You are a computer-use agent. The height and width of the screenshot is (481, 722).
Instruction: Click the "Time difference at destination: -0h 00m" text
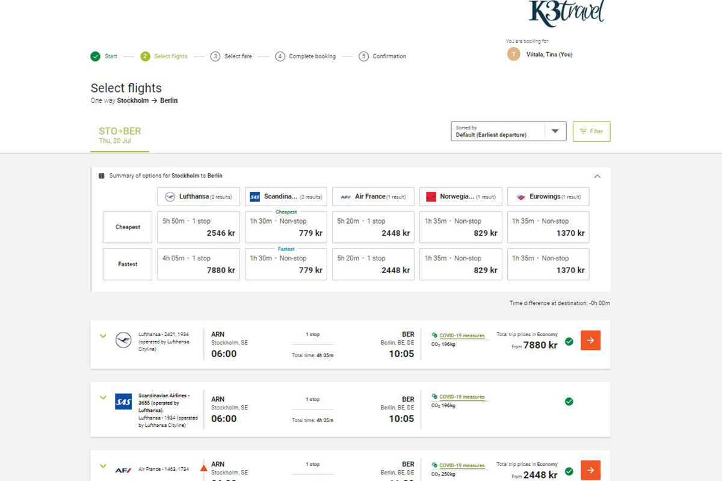pos(560,303)
